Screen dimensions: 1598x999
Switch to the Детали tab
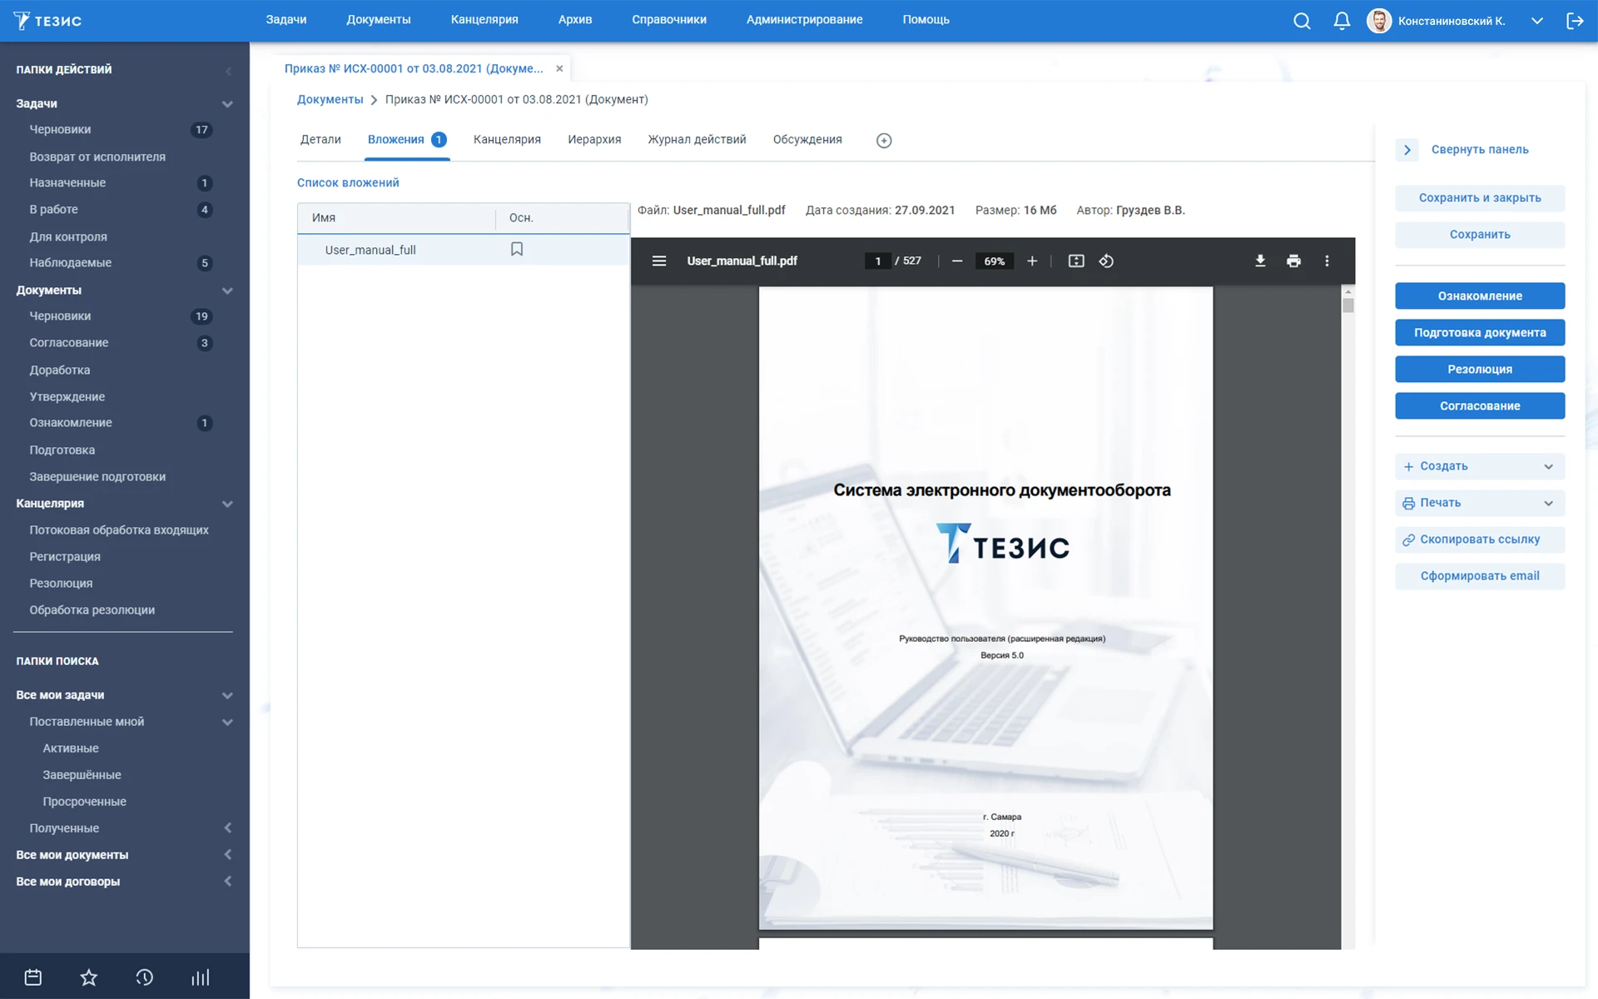(x=320, y=139)
